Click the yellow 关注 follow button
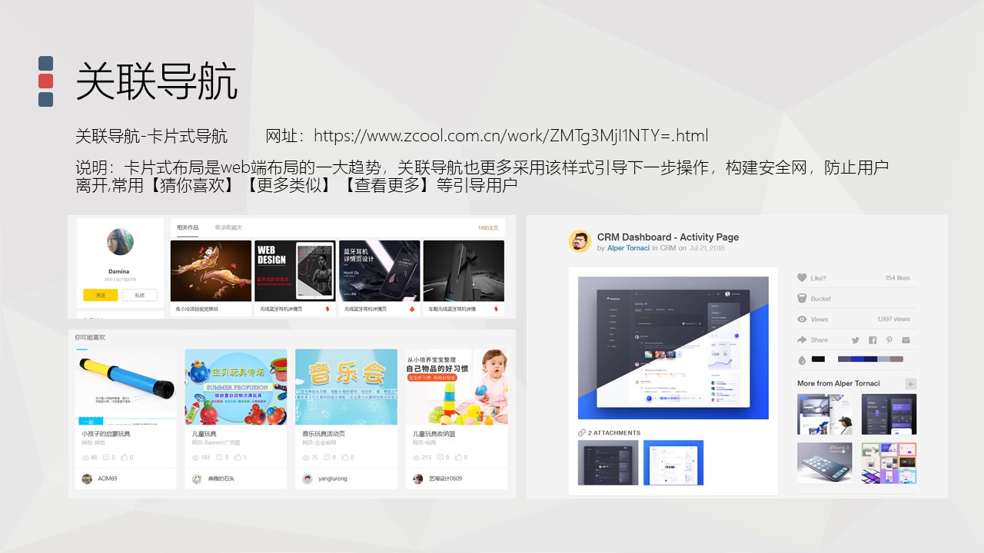Image resolution: width=984 pixels, height=553 pixels. (x=101, y=295)
